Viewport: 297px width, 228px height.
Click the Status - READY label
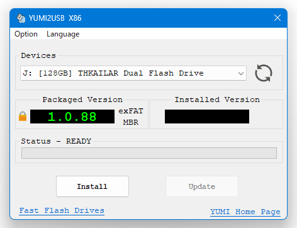[x=56, y=141]
